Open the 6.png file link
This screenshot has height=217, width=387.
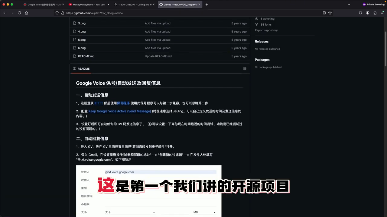click(82, 48)
